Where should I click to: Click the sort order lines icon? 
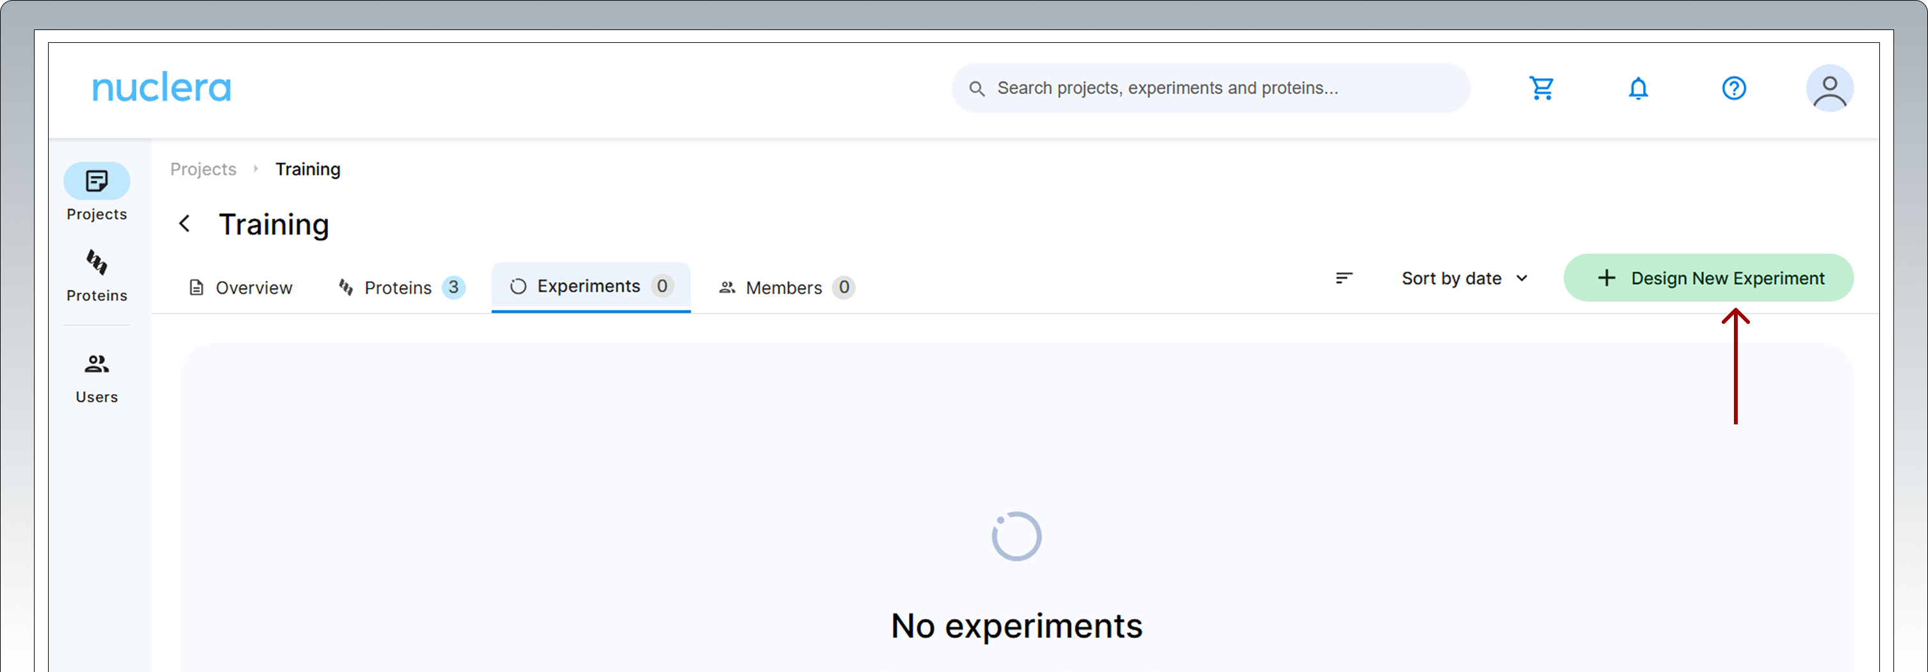click(x=1343, y=278)
